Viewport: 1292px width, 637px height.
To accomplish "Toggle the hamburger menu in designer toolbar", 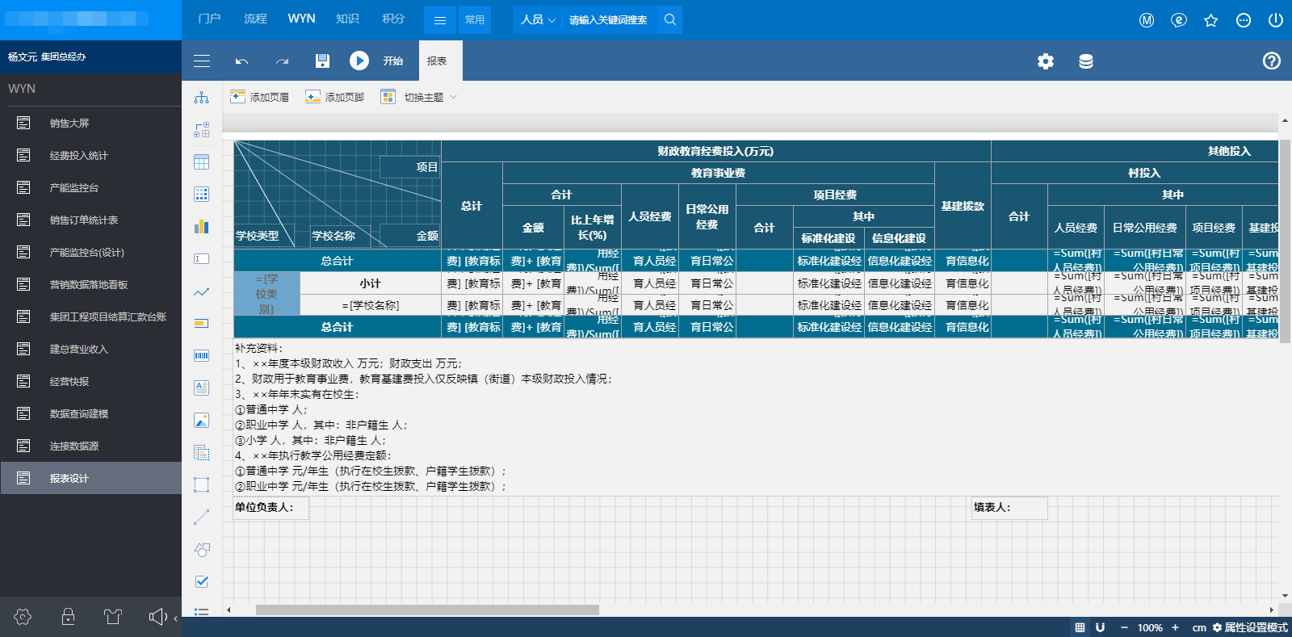I will [x=202, y=61].
